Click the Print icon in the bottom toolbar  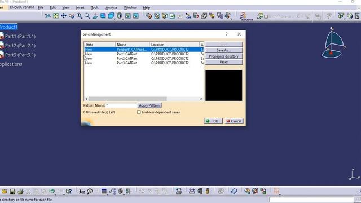point(20,191)
